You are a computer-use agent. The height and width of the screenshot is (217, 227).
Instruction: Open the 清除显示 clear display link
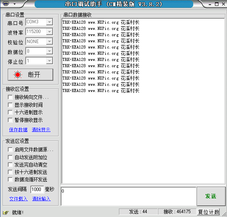tap(41, 130)
